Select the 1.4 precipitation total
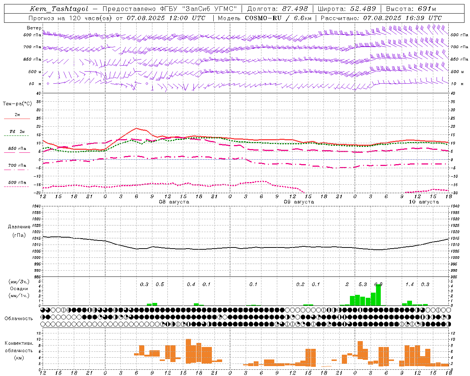Image resolution: width=470 pixels, height=376 pixels. 410,284
